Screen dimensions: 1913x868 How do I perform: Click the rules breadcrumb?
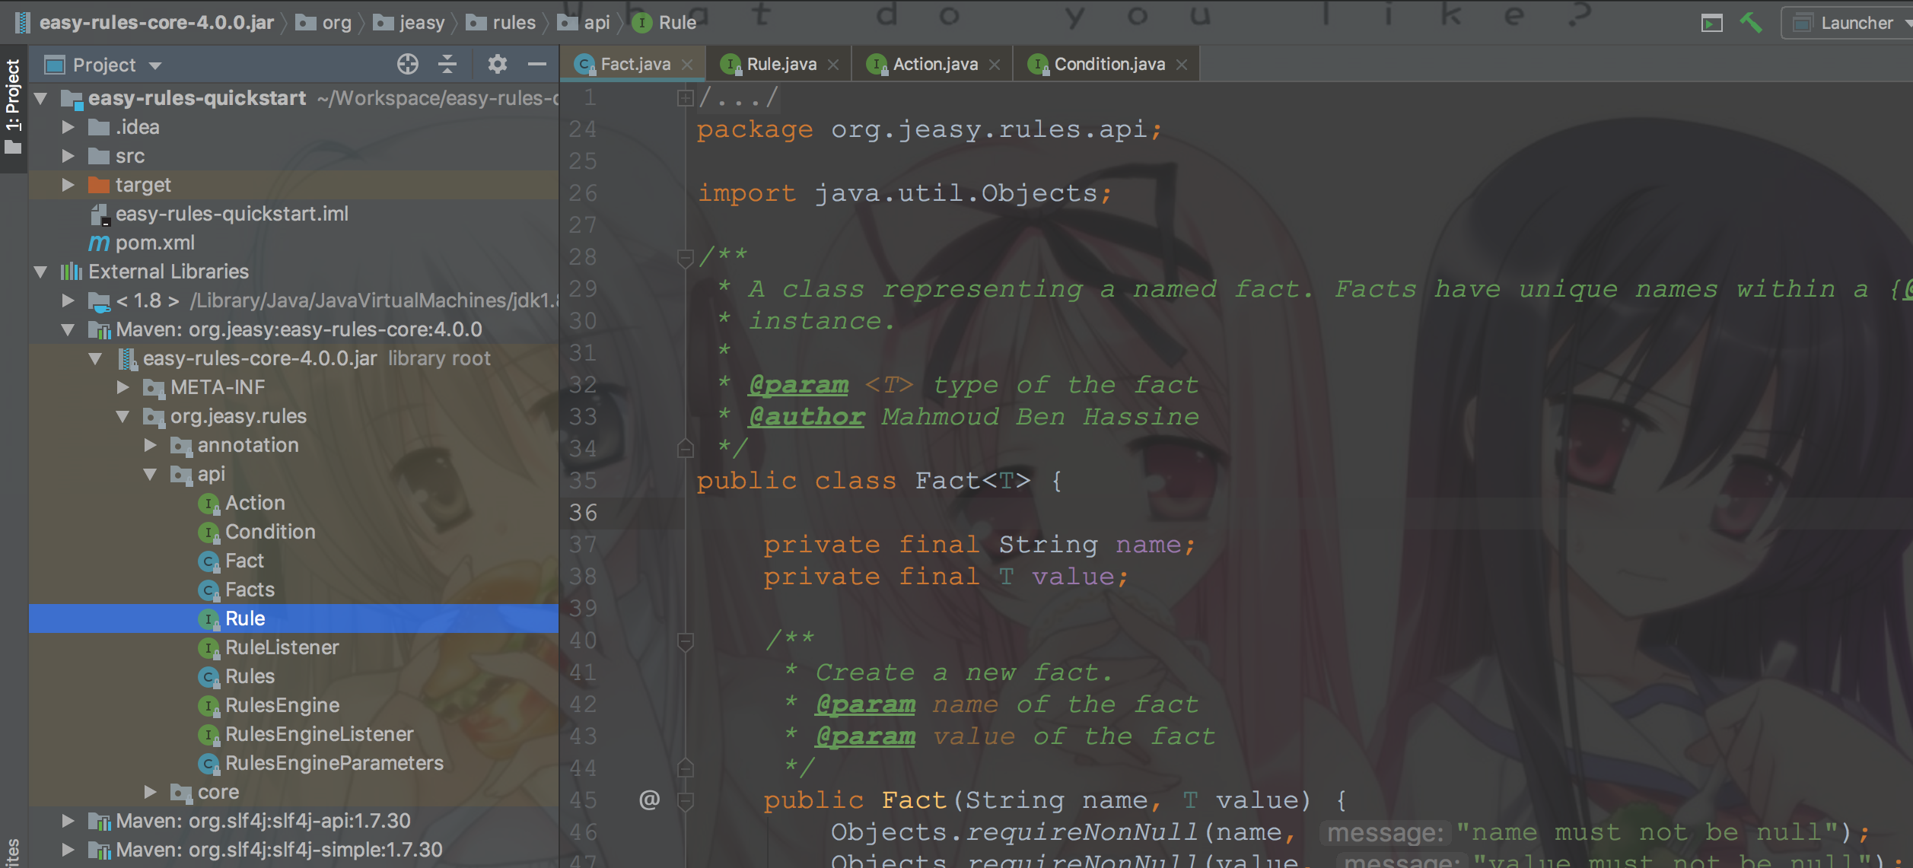(x=501, y=23)
